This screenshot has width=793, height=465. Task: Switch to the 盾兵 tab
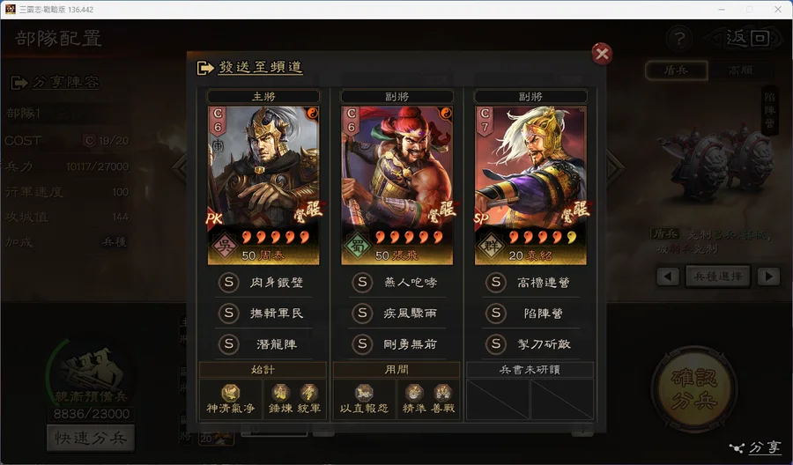click(x=676, y=70)
